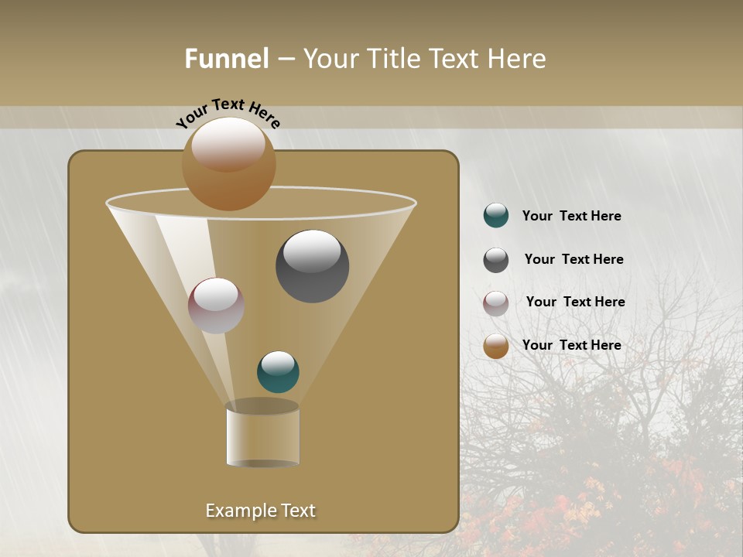
Task: Select the mauve legend bullet
Action: click(495, 302)
